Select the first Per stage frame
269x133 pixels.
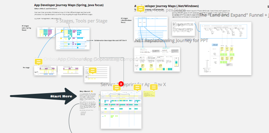tap(45, 71)
